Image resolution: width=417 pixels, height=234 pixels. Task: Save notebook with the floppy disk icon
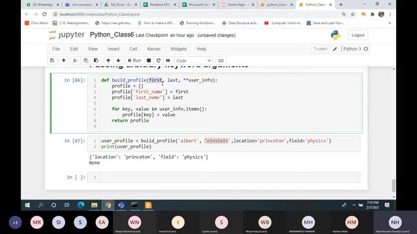(52, 60)
